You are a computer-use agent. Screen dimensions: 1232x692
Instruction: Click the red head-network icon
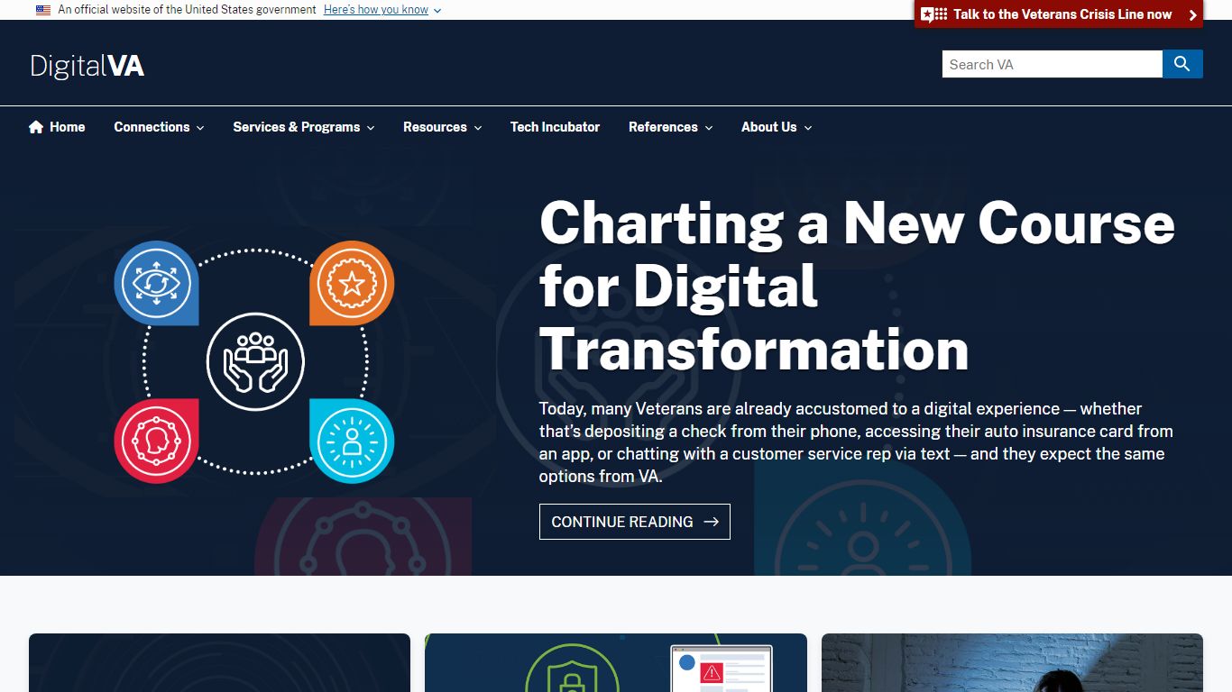point(156,441)
